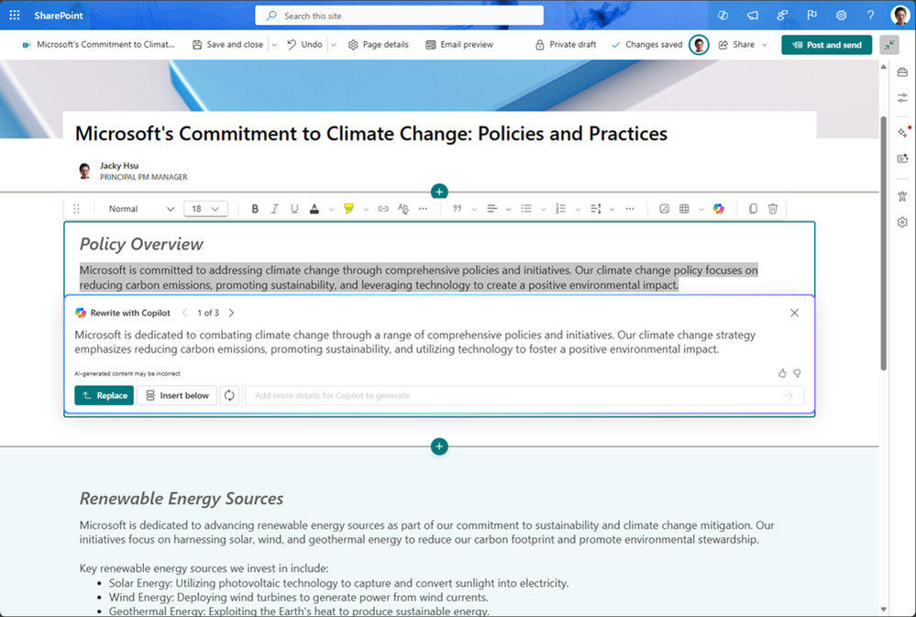
Task: Apply the font color swatch
Action: click(315, 209)
